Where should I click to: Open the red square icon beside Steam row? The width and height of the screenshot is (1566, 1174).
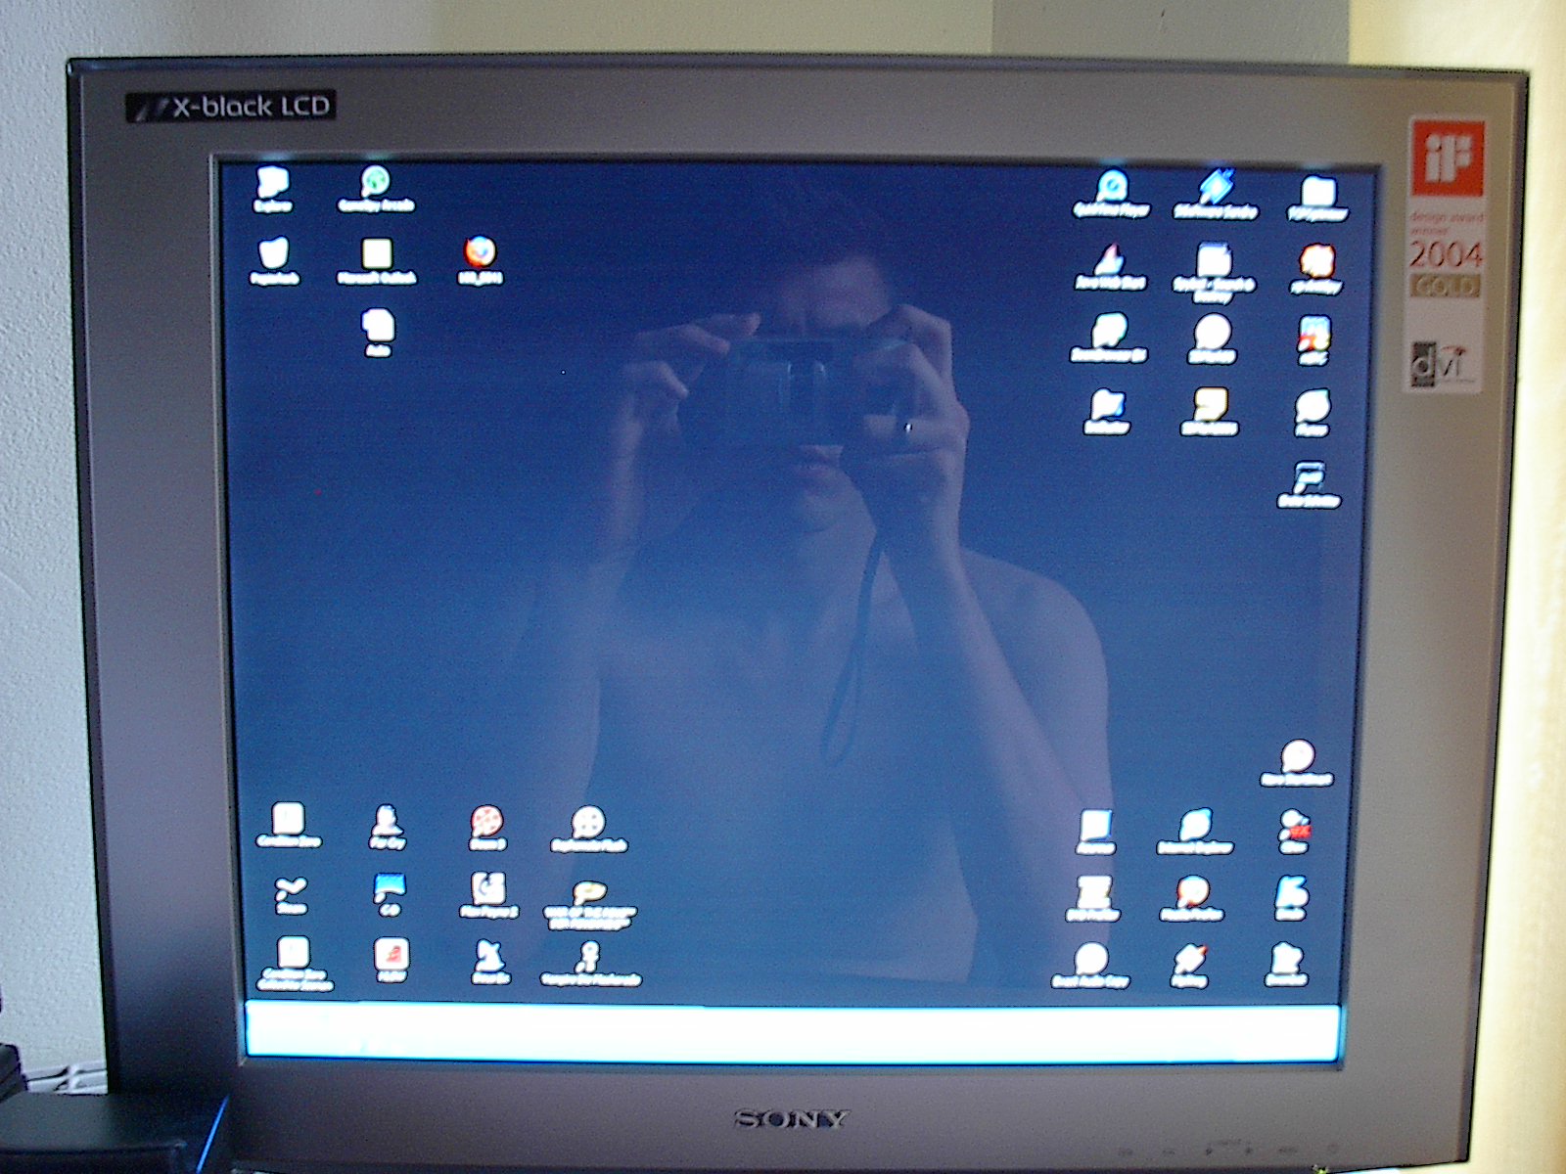pos(391,957)
